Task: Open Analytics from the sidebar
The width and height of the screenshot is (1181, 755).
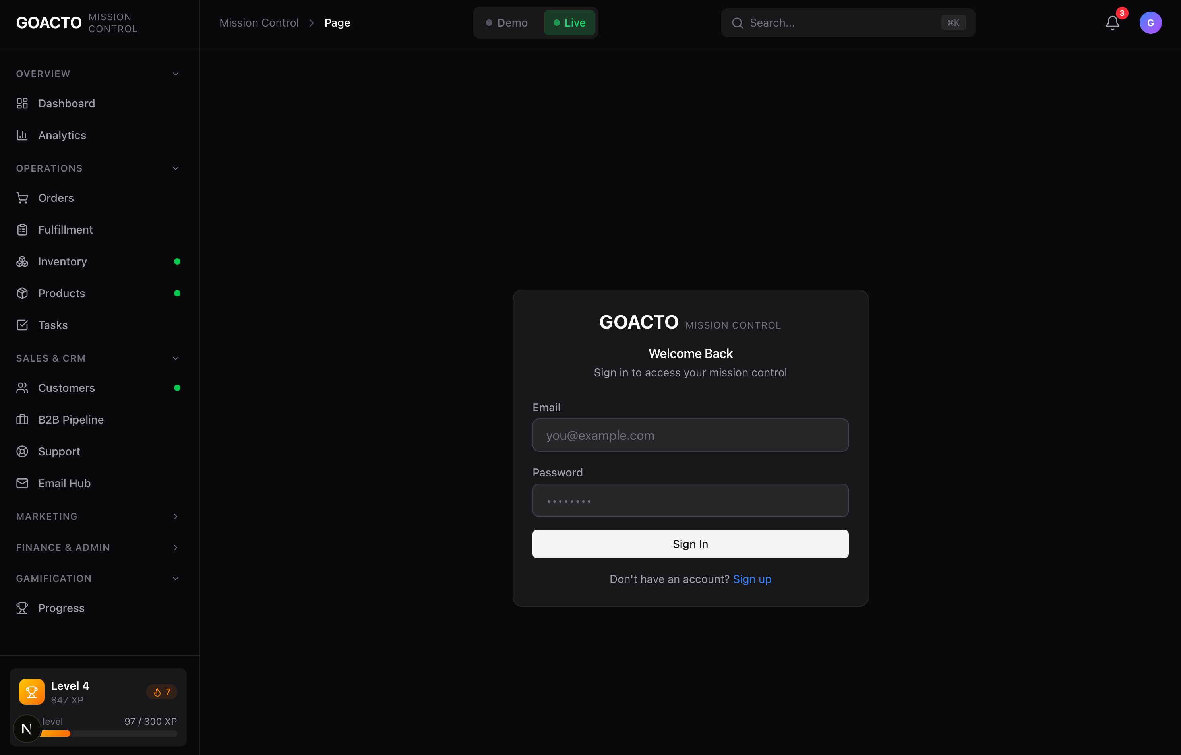Action: coord(62,136)
